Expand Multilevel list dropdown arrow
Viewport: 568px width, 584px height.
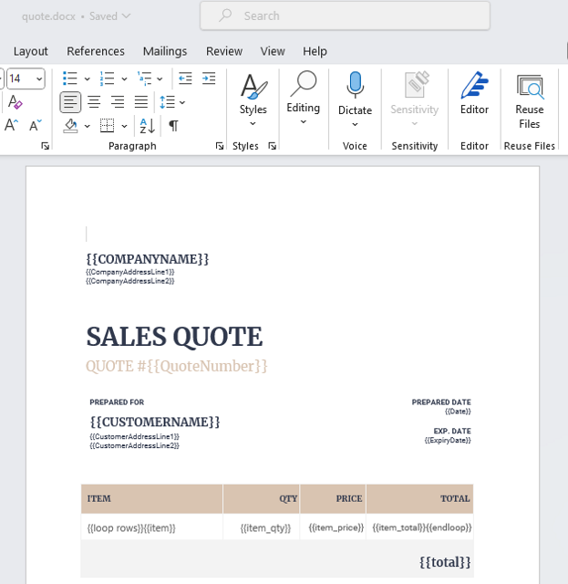click(x=160, y=79)
